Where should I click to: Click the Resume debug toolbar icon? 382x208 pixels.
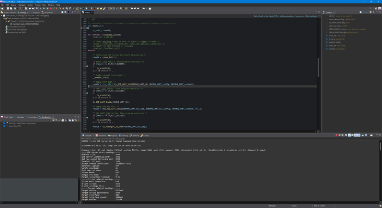[44, 8]
